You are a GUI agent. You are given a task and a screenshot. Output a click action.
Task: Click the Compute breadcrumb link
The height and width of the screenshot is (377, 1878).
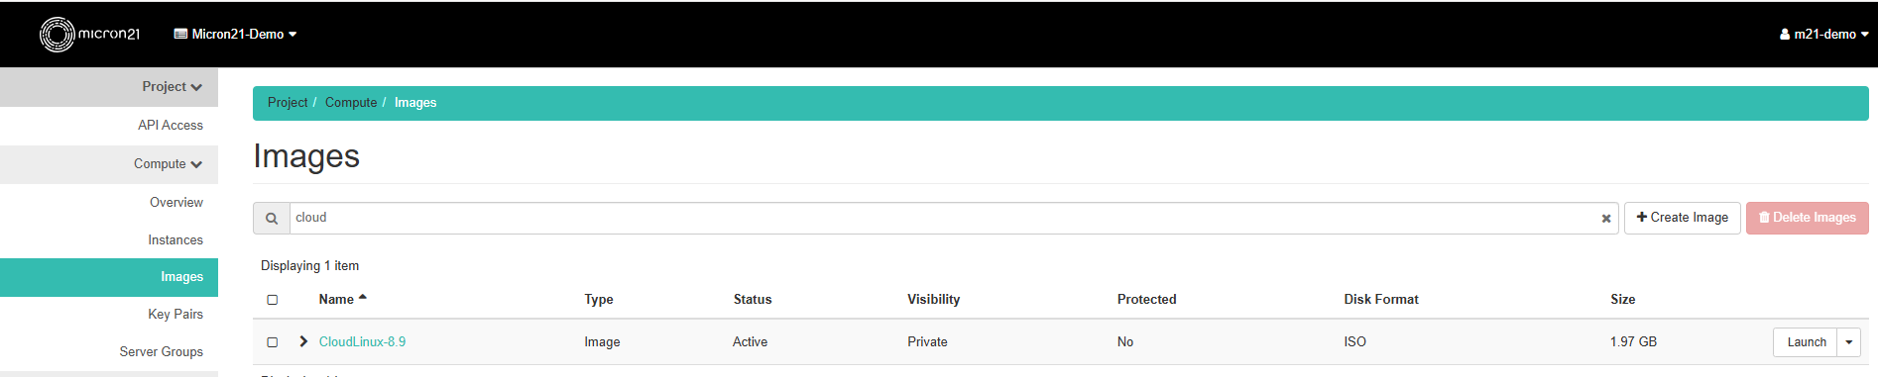[351, 103]
